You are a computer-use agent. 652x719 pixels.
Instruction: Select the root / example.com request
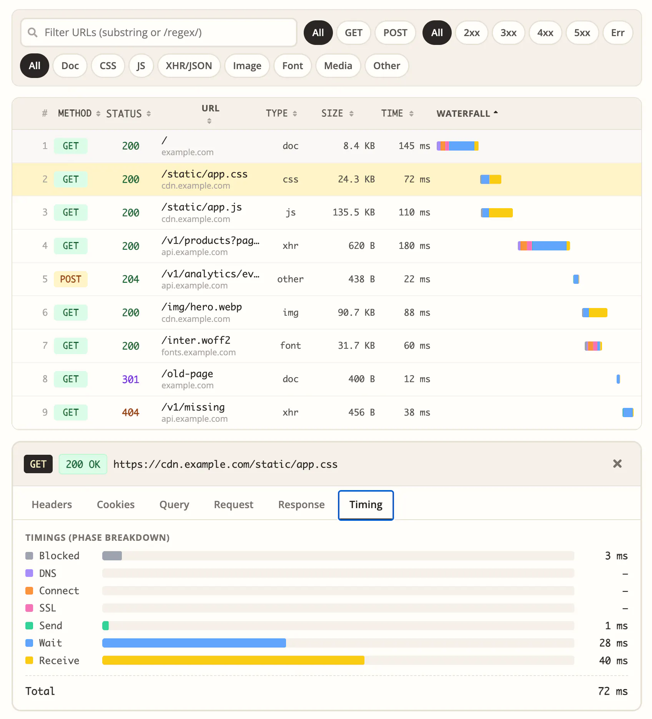click(327, 146)
